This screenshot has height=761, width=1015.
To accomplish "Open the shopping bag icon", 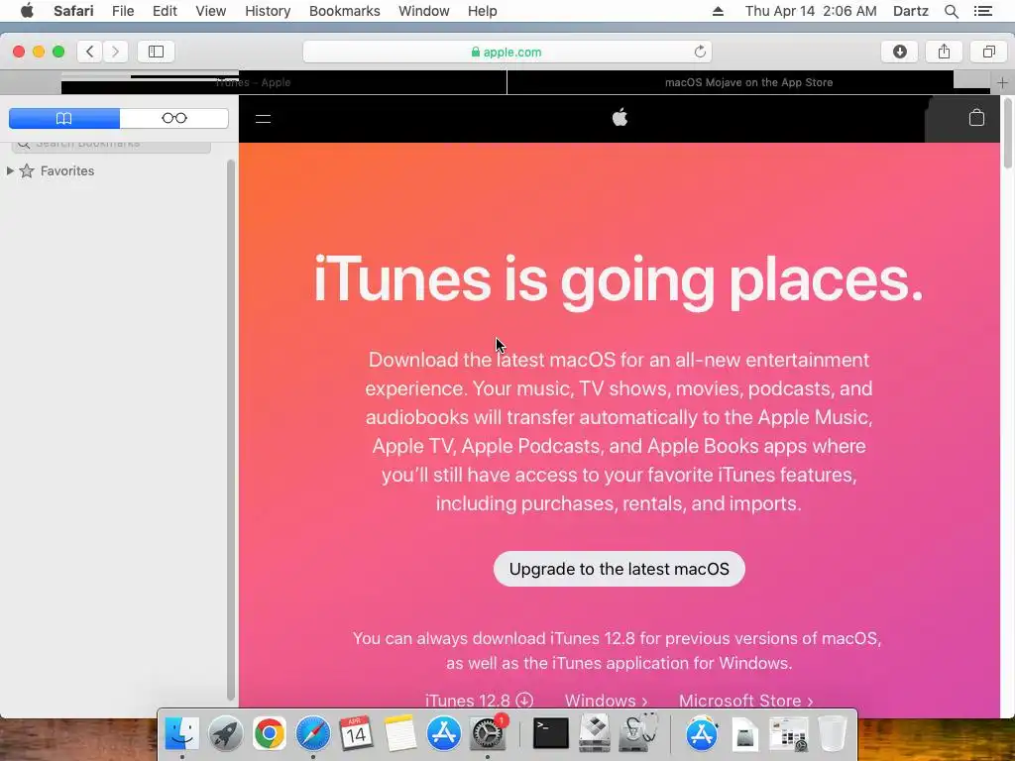I will [976, 118].
